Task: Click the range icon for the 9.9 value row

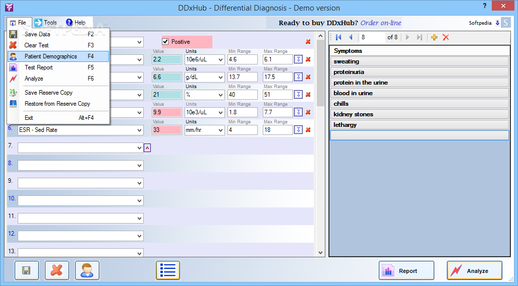Action: pos(298,112)
